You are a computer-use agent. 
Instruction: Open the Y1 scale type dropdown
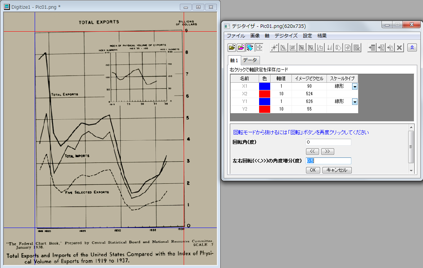[x=354, y=102]
